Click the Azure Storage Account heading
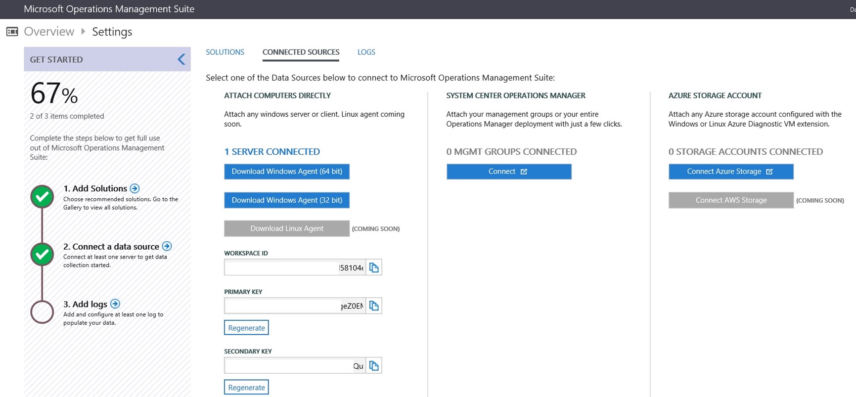The width and height of the screenshot is (856, 397). (x=715, y=95)
